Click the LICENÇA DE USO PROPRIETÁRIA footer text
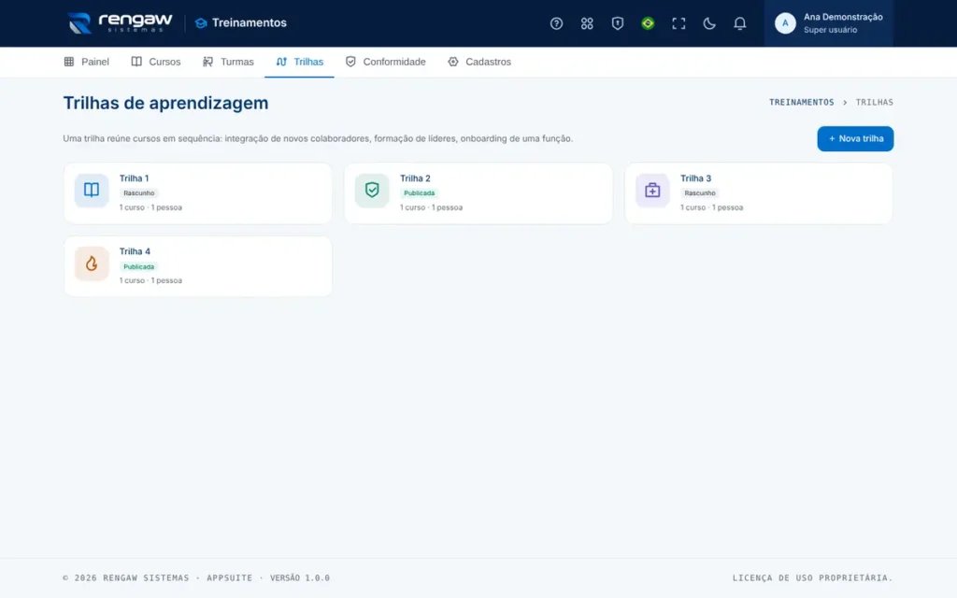957x598 pixels. point(812,577)
